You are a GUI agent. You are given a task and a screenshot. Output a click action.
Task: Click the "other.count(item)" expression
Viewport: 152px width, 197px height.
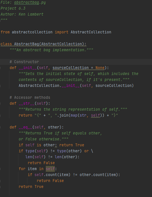99,175
